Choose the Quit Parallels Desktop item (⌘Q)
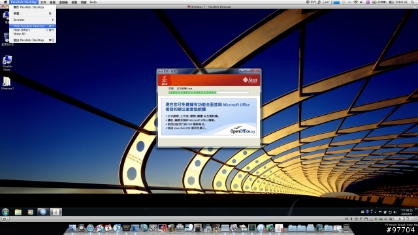 [x=33, y=40]
